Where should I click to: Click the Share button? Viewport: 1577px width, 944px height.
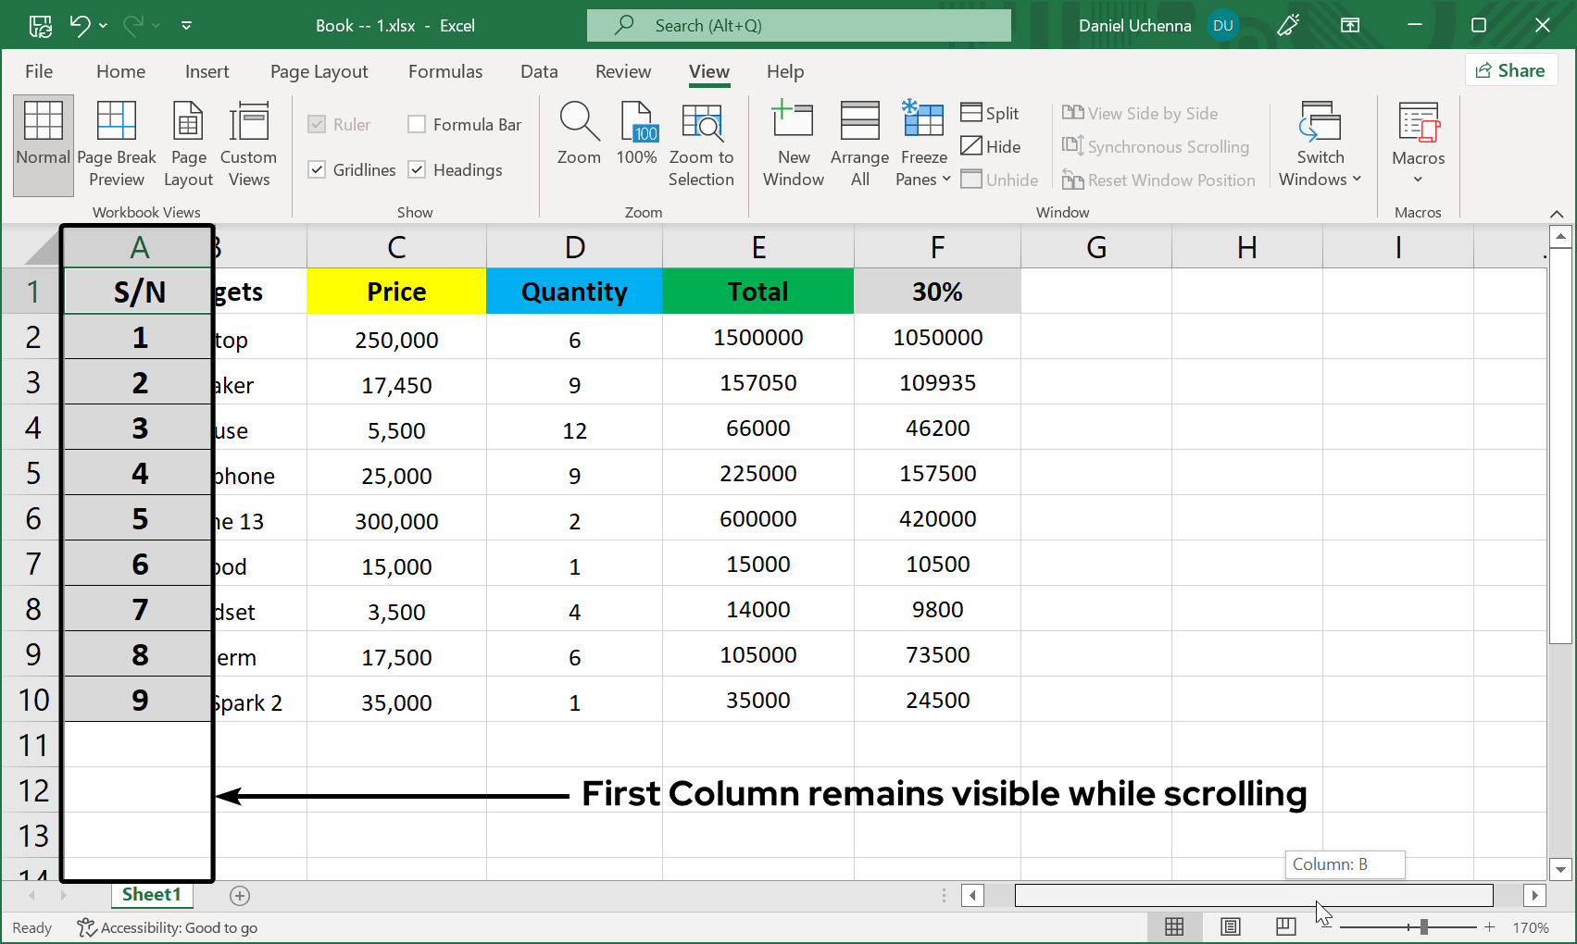1510,70
